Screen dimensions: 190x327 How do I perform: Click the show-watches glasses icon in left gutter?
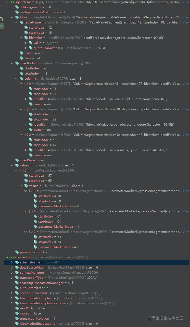(x=2, y=26)
